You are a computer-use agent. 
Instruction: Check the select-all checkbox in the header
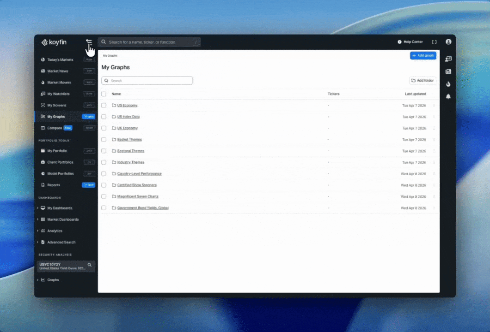coord(104,94)
